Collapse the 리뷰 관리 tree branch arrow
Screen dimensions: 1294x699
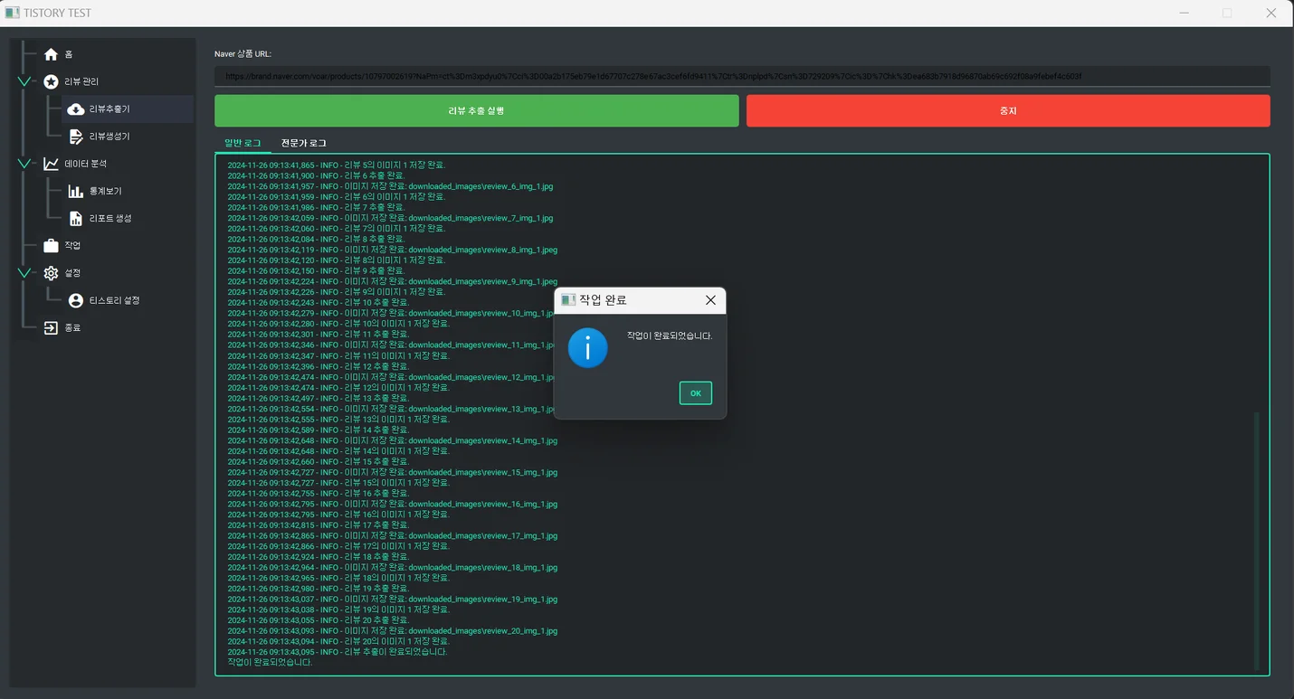(x=24, y=81)
